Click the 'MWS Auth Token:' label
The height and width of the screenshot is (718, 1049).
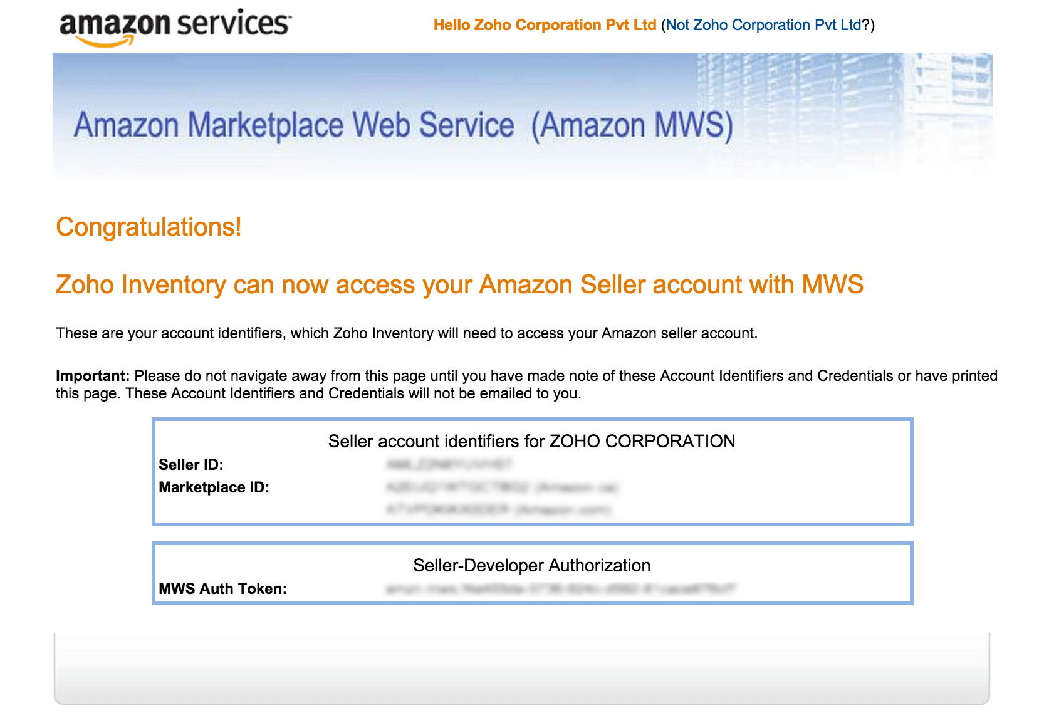tap(222, 589)
